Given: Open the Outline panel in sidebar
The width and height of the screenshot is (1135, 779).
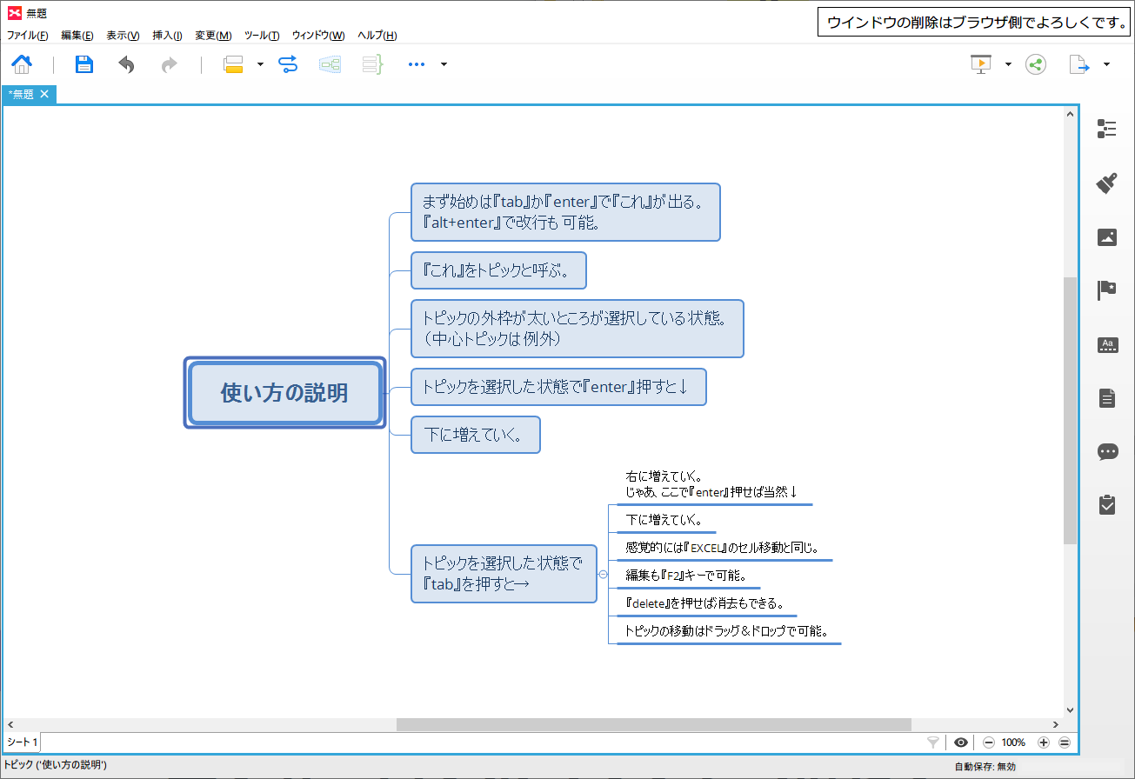Looking at the screenshot, I should [1107, 129].
